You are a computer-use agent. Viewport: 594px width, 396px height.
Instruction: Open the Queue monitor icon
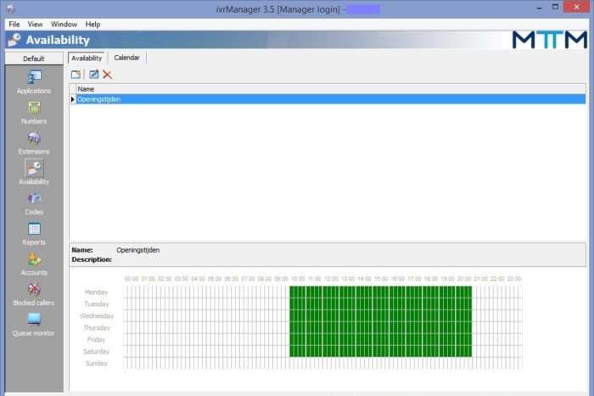coord(34,320)
